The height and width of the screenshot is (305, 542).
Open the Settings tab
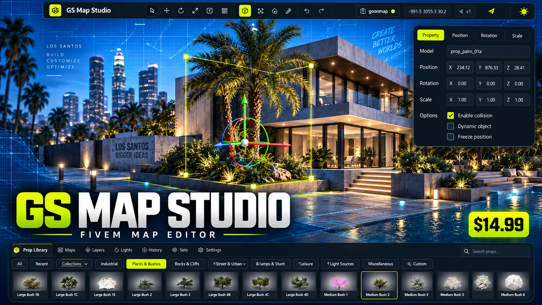click(210, 250)
